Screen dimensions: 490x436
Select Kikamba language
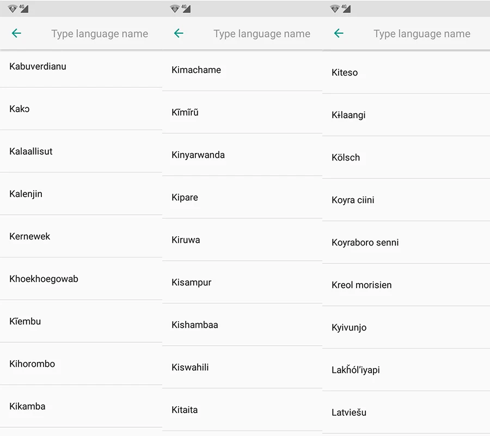coord(81,406)
